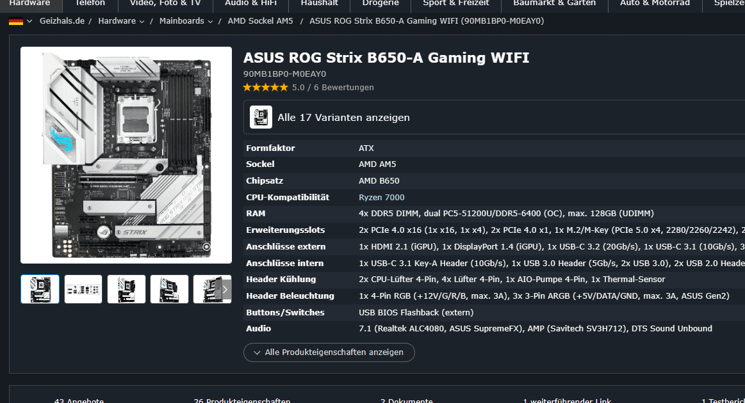Viewport: 745px width, 403px height.
Task: Click the USB BIOS Flashback text
Action: (416, 312)
